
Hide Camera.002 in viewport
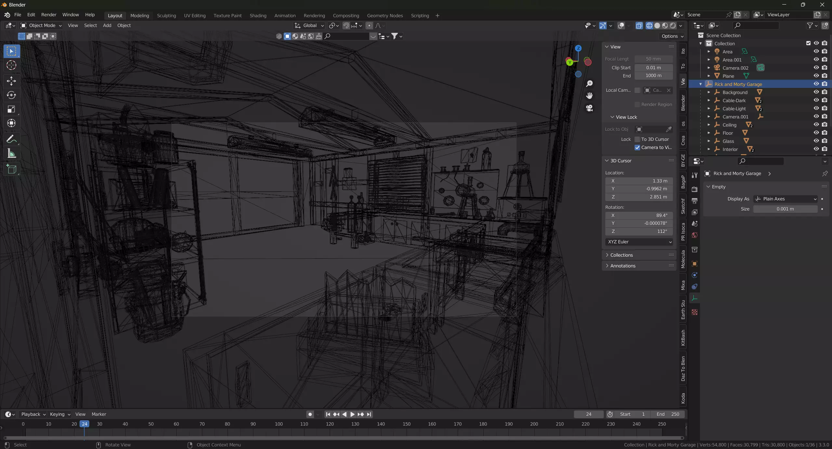[x=816, y=68]
